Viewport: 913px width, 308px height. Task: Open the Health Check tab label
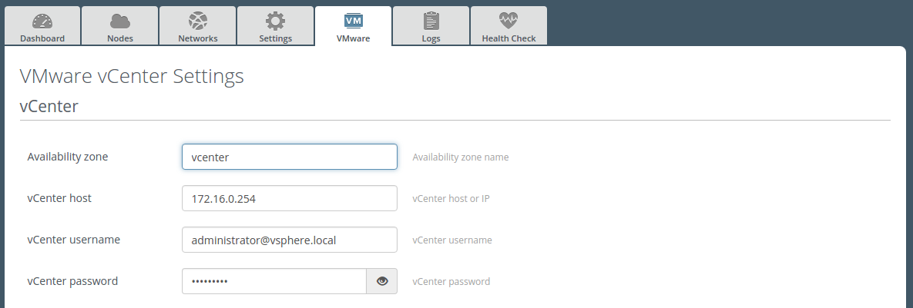pyautogui.click(x=509, y=38)
